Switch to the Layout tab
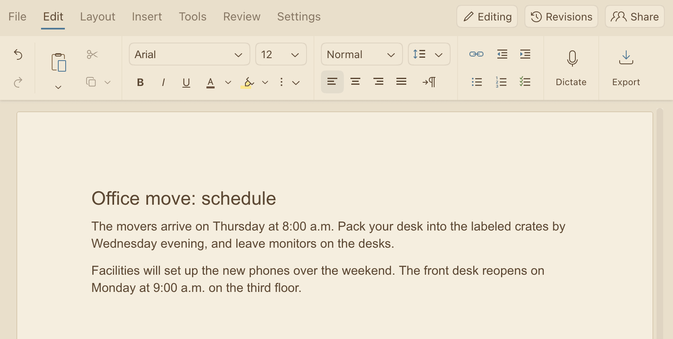Image resolution: width=673 pixels, height=339 pixels. click(x=98, y=16)
